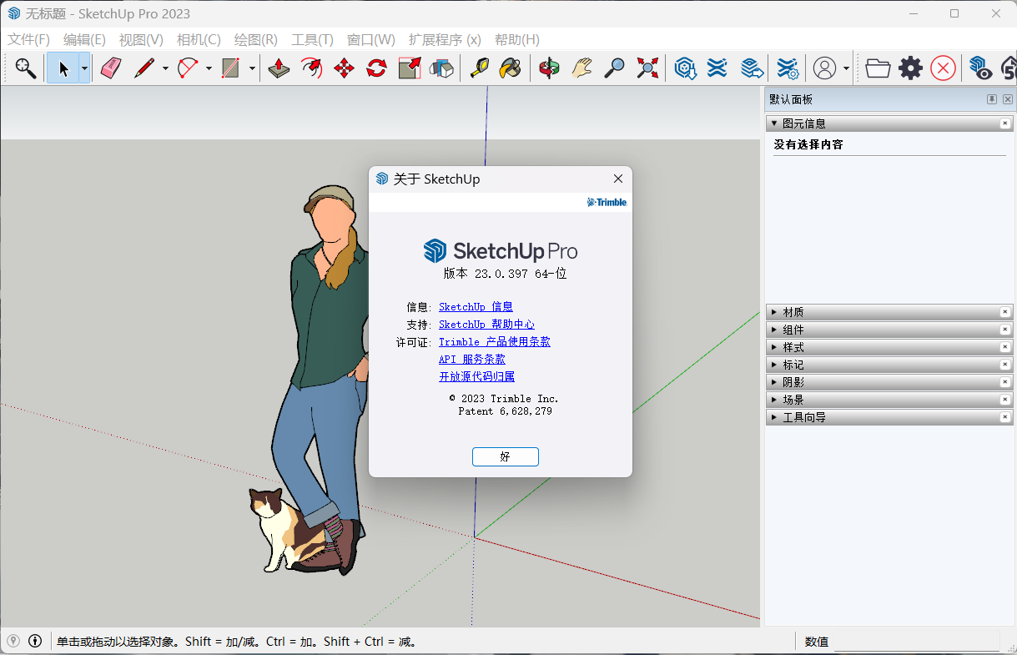Image resolution: width=1017 pixels, height=655 pixels.
Task: Click the blue cube with eye icon
Action: 979,68
